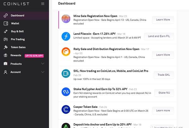Click the Token Sales gavel icon
Image resolution: width=189 pixels, height=128 pixels.
click(6, 47)
